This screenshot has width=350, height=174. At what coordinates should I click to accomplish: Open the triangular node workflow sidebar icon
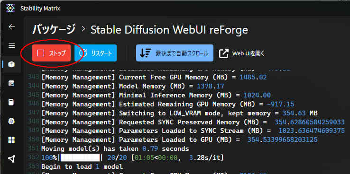pos(11,159)
